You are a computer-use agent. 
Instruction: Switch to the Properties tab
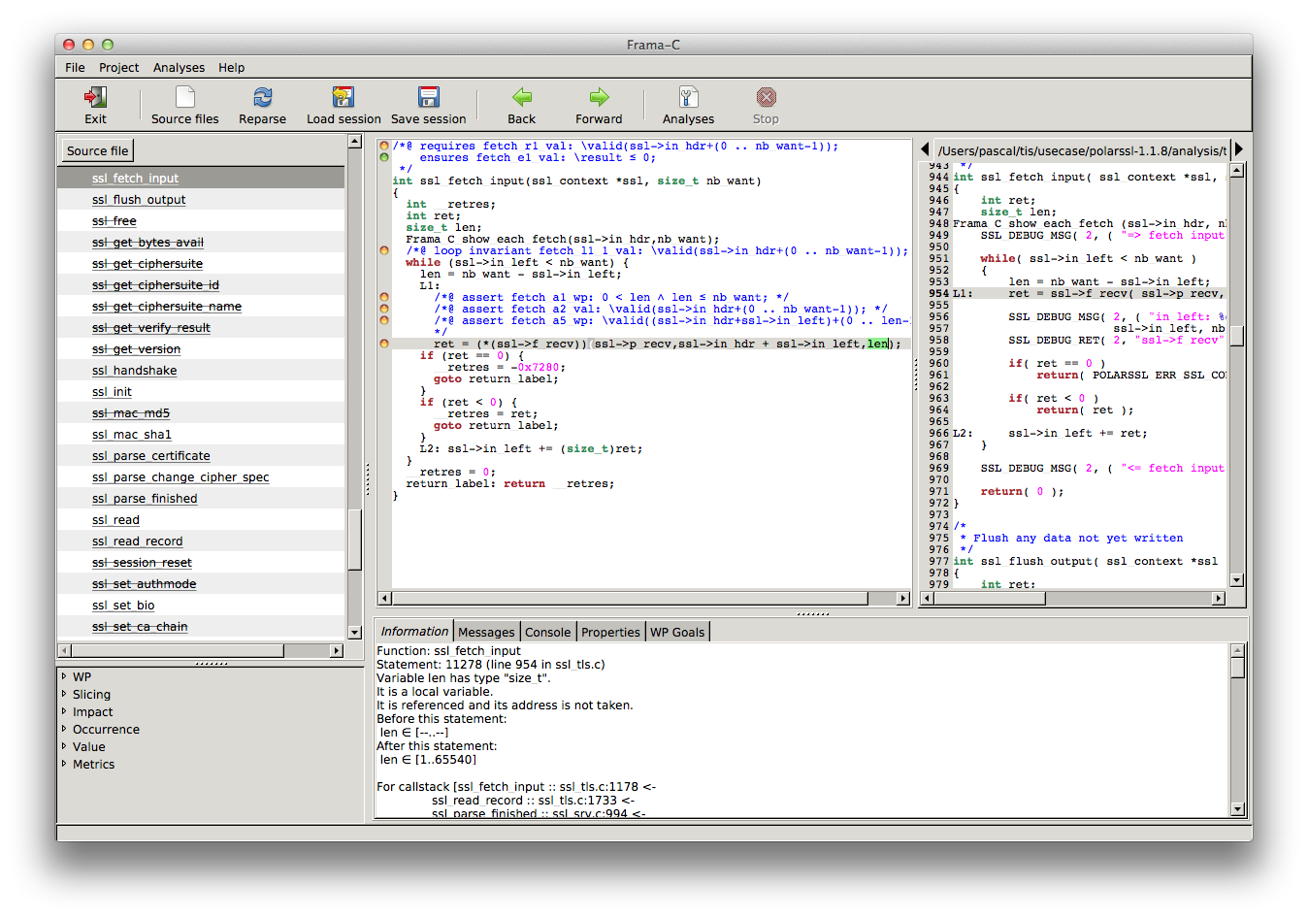610,632
